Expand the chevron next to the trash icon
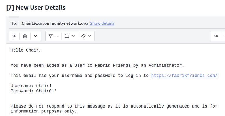The width and height of the screenshot is (225, 116). tap(36, 36)
